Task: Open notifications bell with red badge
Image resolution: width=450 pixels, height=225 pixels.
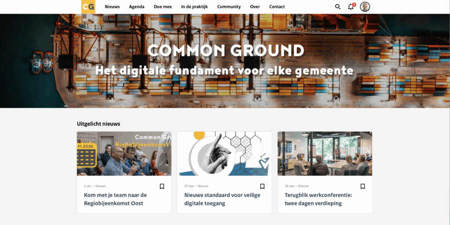Action: (351, 6)
